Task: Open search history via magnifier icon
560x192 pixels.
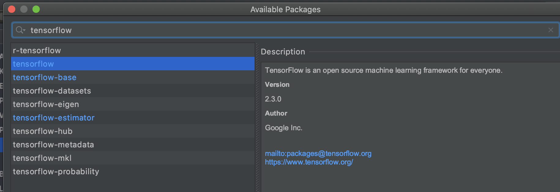Action: tap(20, 30)
